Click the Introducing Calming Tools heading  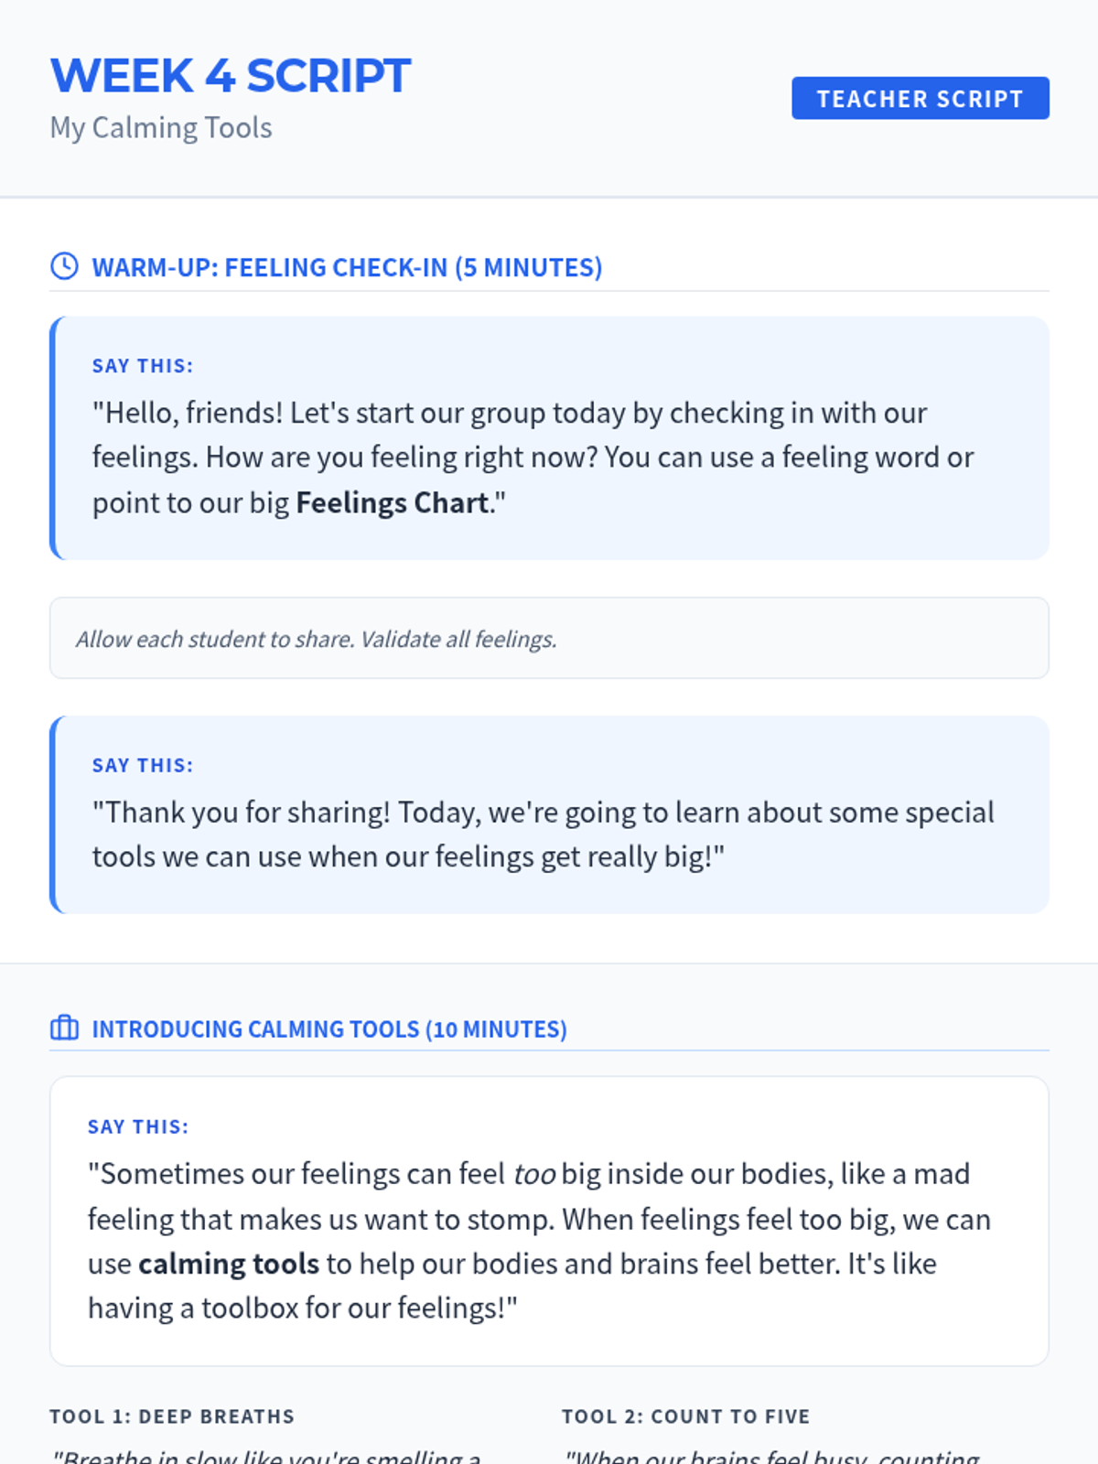329,1029
